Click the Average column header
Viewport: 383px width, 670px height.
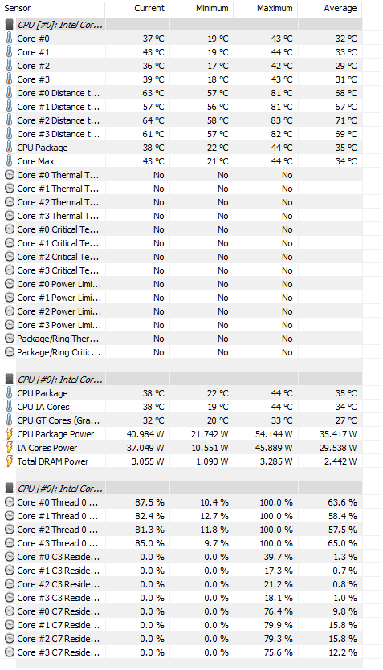click(x=329, y=9)
